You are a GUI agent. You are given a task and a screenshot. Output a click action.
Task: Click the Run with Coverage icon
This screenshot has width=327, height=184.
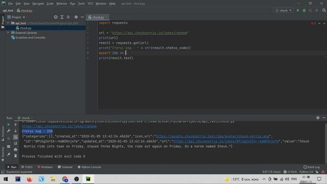(x=311, y=10)
